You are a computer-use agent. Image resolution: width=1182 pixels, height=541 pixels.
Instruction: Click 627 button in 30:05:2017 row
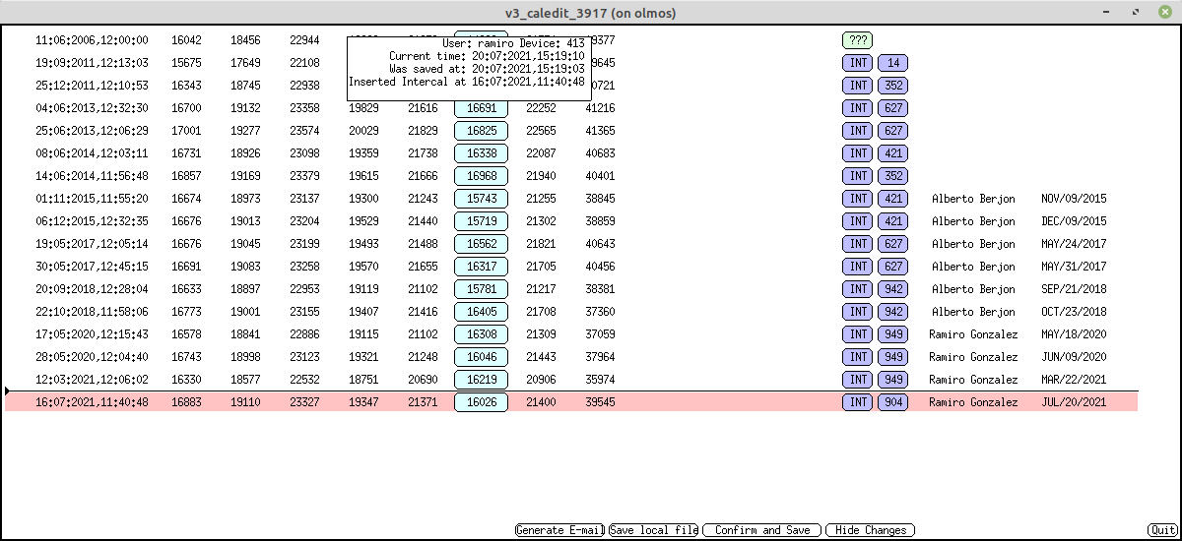[893, 267]
